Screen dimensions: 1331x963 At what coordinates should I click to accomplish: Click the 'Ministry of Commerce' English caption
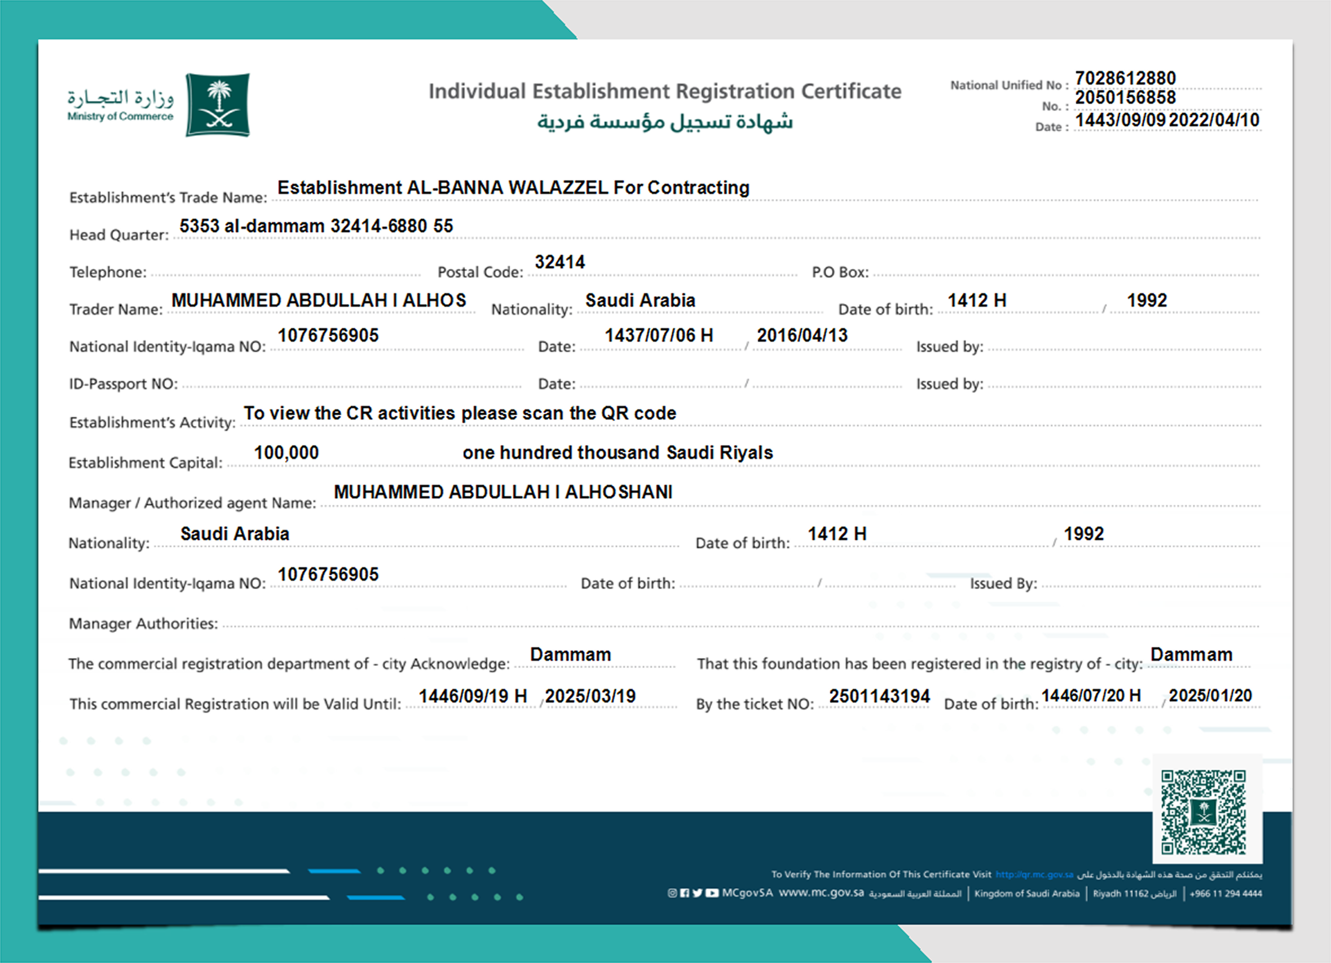[120, 116]
